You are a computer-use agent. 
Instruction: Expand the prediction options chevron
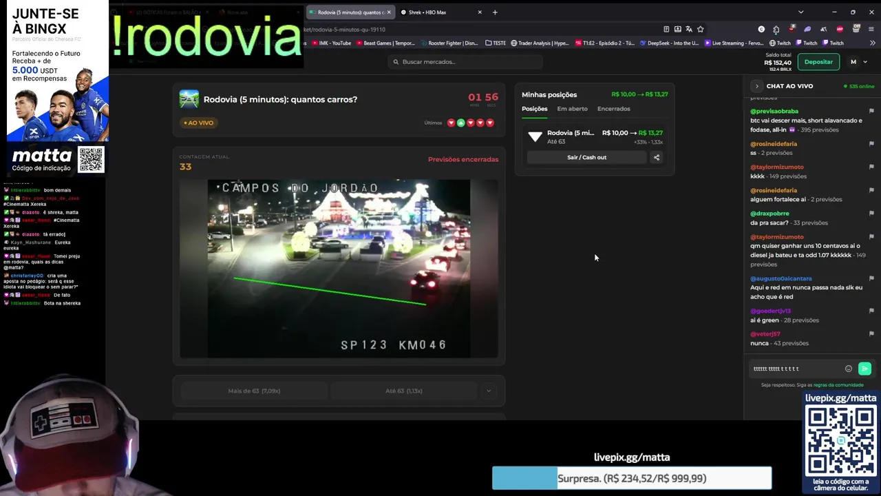(x=489, y=391)
